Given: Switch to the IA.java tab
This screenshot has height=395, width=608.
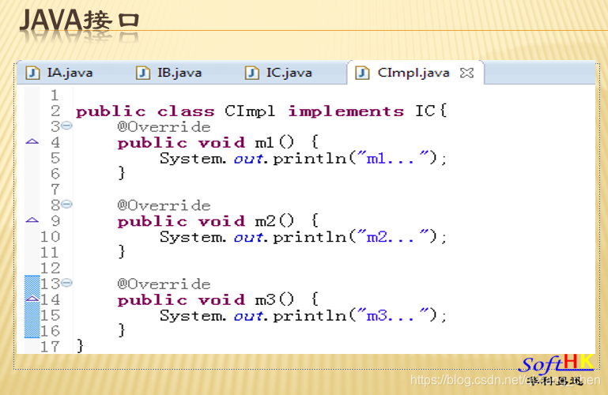Looking at the screenshot, I should (x=59, y=73).
